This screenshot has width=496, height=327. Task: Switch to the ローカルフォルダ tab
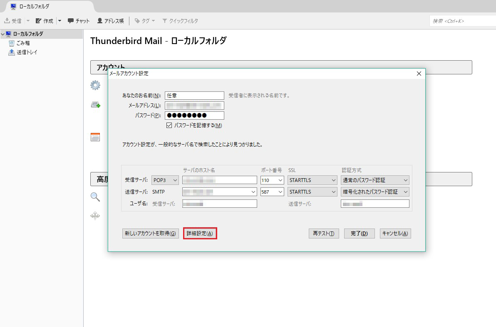[50, 6]
